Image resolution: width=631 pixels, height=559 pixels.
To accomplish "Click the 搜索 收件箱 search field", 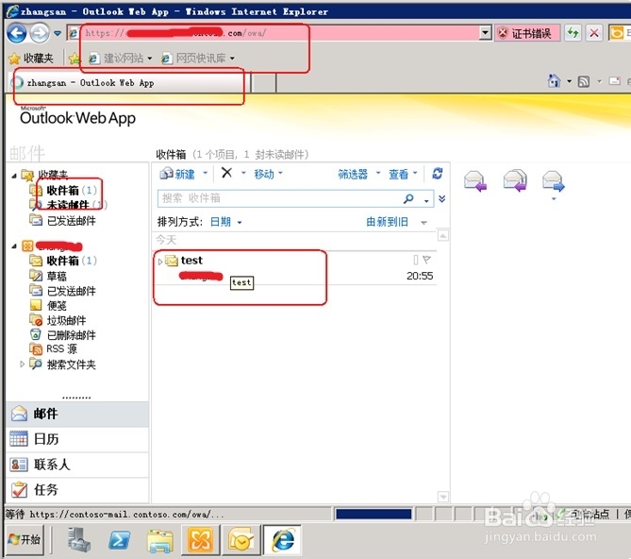I will pos(279,198).
